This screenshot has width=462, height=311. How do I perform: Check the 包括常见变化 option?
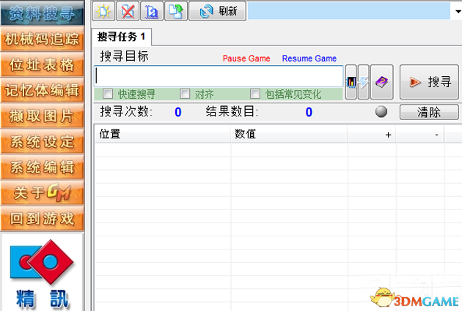pos(255,94)
